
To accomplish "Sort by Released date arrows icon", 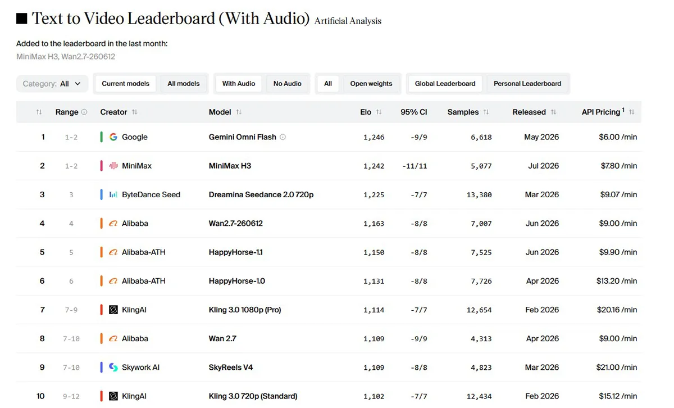I will pos(553,112).
